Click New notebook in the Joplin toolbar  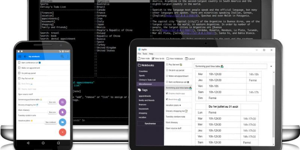point(175,58)
